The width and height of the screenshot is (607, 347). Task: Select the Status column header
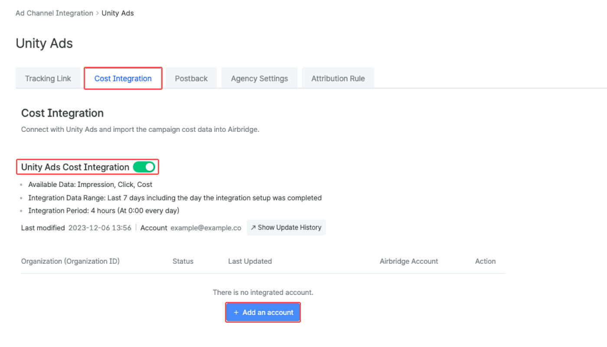183,261
